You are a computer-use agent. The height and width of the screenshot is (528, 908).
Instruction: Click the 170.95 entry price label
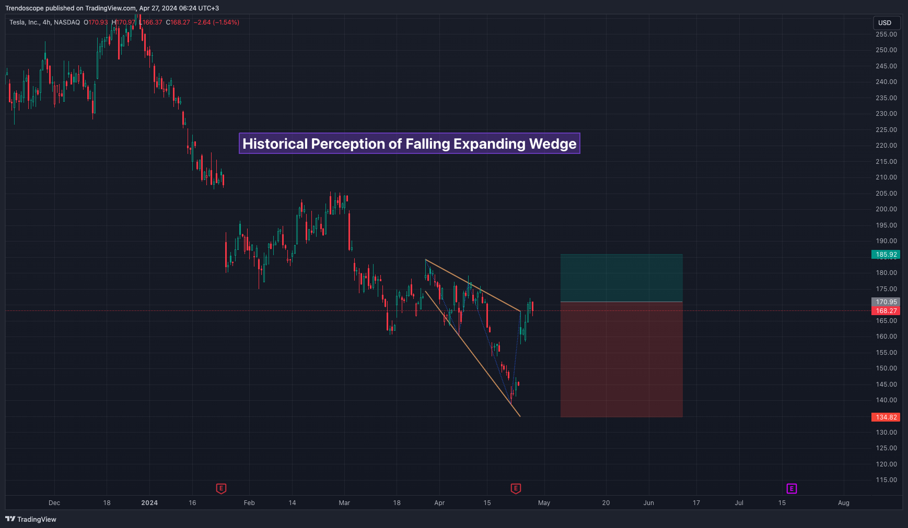(886, 302)
